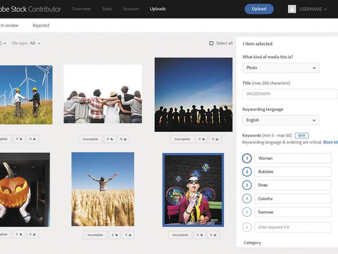Click the people release count under pumpkin photo
Screen dimensions: 338x254
pos(33,234)
